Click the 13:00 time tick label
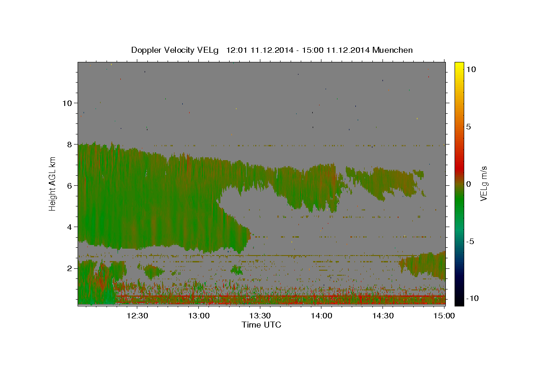Viewport: 551px width, 367px height. coord(199,316)
